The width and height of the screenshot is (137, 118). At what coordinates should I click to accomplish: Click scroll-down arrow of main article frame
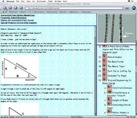[95, 115]
